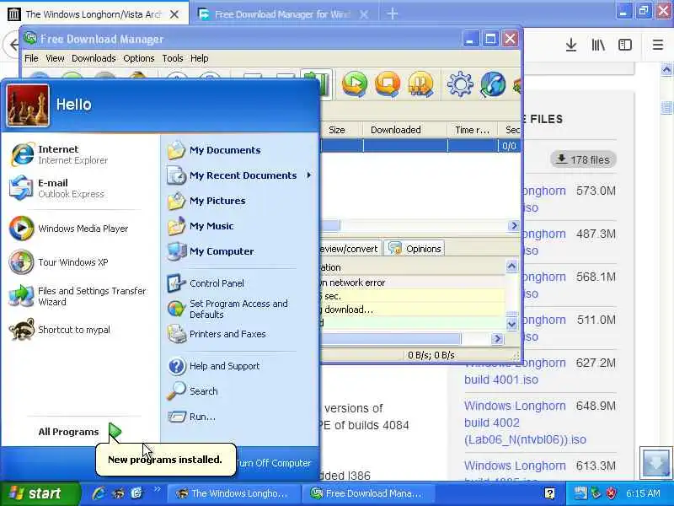Viewport: 674px width, 506px height.
Task: Click the 178 files download button
Action: point(583,159)
